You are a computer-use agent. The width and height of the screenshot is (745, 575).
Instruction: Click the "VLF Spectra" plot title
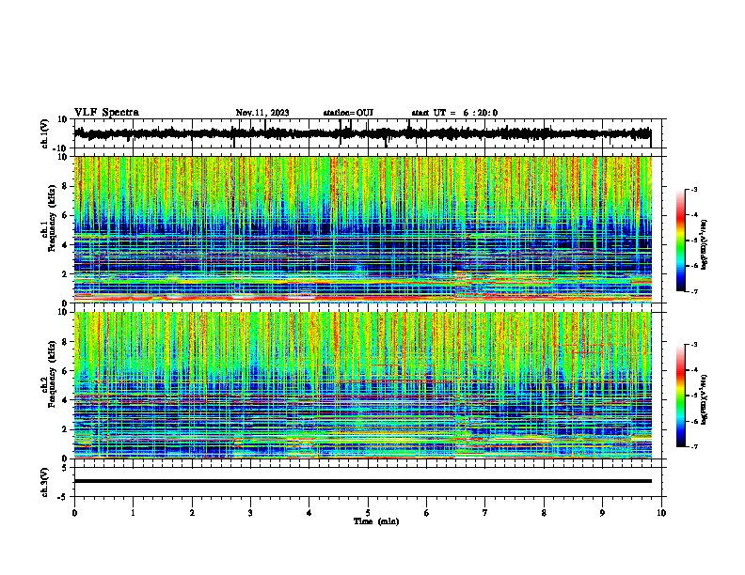click(106, 113)
